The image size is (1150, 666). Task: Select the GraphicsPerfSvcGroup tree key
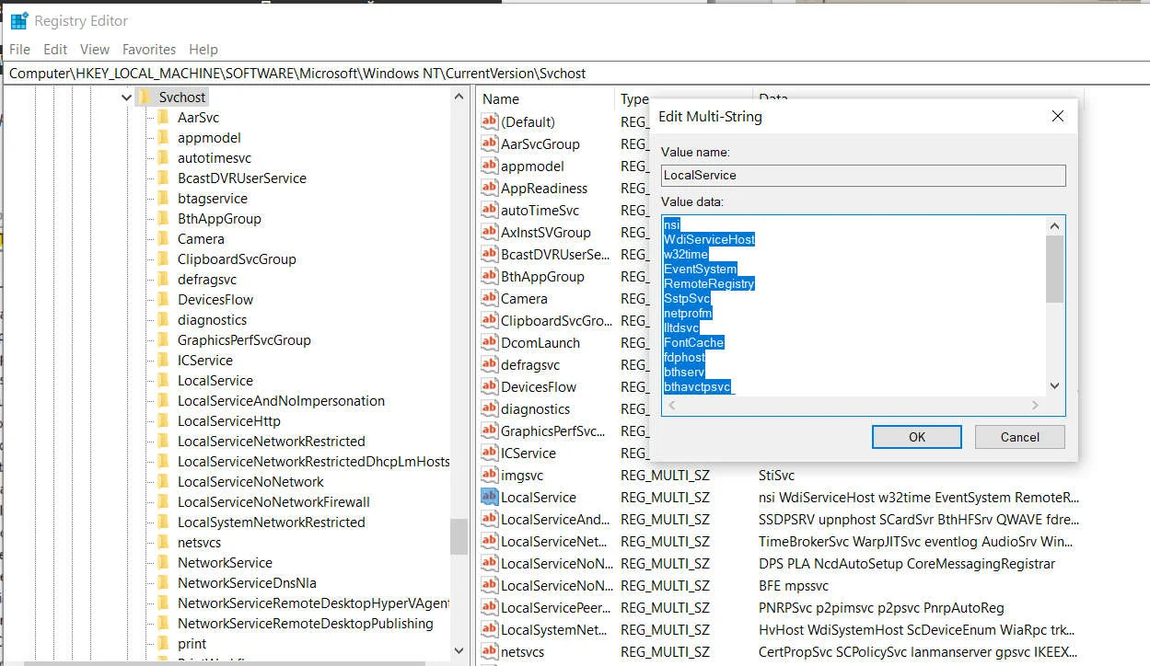(244, 339)
